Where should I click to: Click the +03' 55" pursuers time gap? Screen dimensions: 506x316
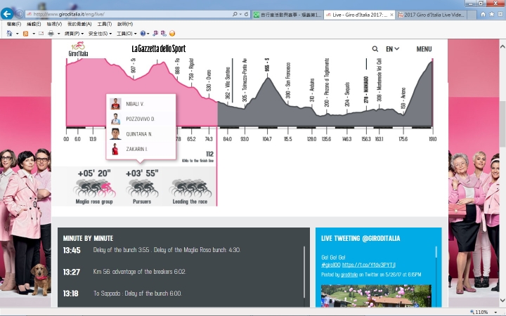[x=142, y=173]
